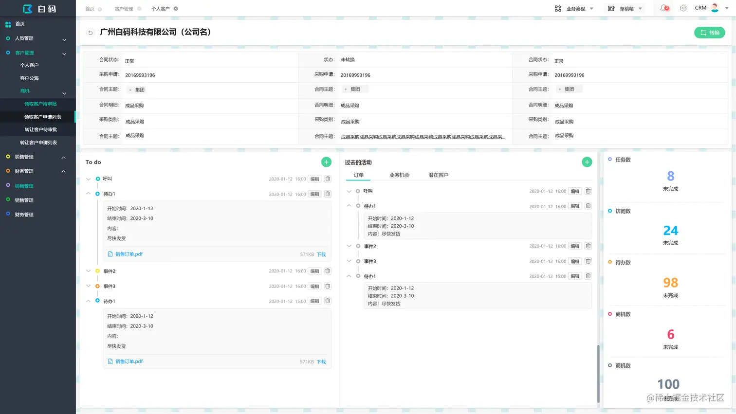Image resolution: width=736 pixels, height=414 pixels.
Task: Expand the 事件2 entry chevron in 过去的活动
Action: pyautogui.click(x=349, y=246)
